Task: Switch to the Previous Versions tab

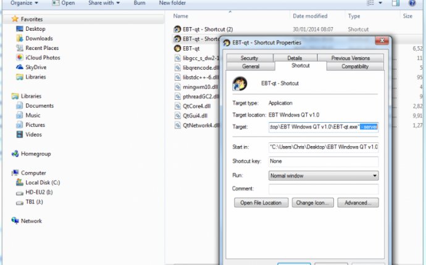Action: pyautogui.click(x=351, y=58)
